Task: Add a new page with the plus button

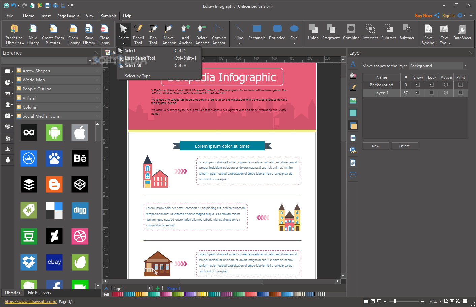Action: tap(157, 288)
